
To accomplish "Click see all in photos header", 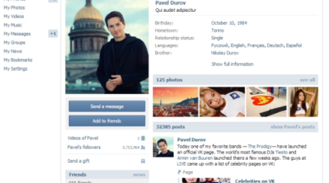I will click(308, 80).
